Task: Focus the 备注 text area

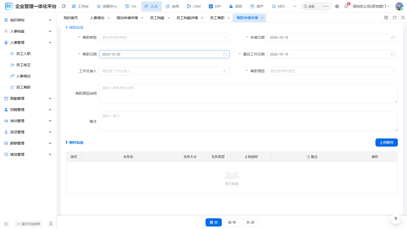Action: [248, 121]
